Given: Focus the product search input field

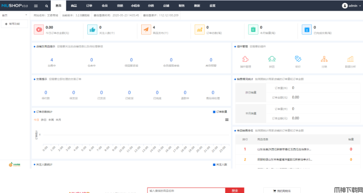Looking at the screenshot, I should point(188,190).
